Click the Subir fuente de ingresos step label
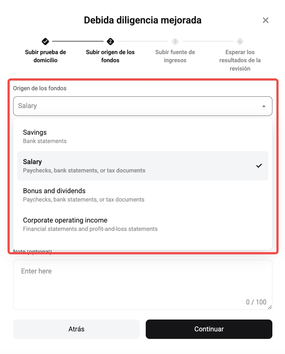 pos(175,56)
